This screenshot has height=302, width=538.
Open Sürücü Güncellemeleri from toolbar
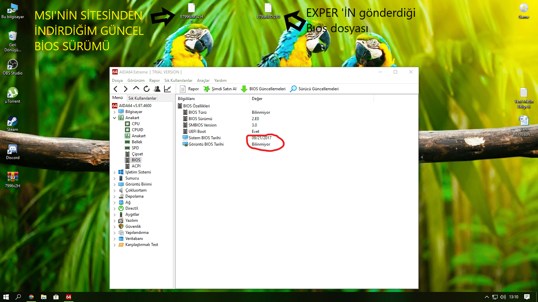(314, 89)
